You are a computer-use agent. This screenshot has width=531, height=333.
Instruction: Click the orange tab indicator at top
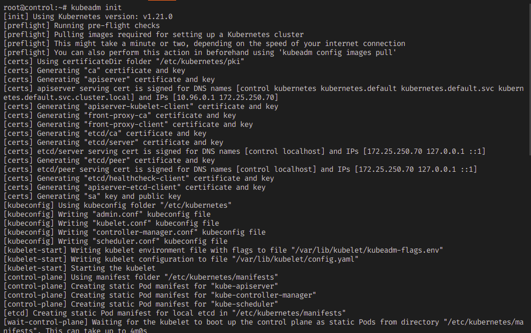162,1
